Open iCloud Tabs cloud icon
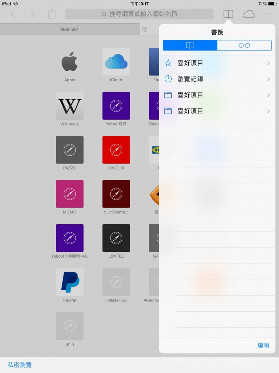Screen dimensions: 279x373 249,14
